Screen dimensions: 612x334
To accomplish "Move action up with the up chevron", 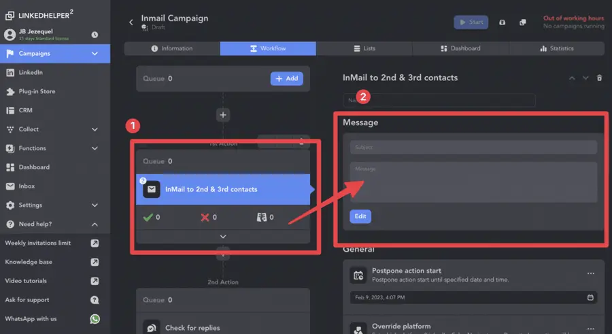I will pyautogui.click(x=572, y=78).
